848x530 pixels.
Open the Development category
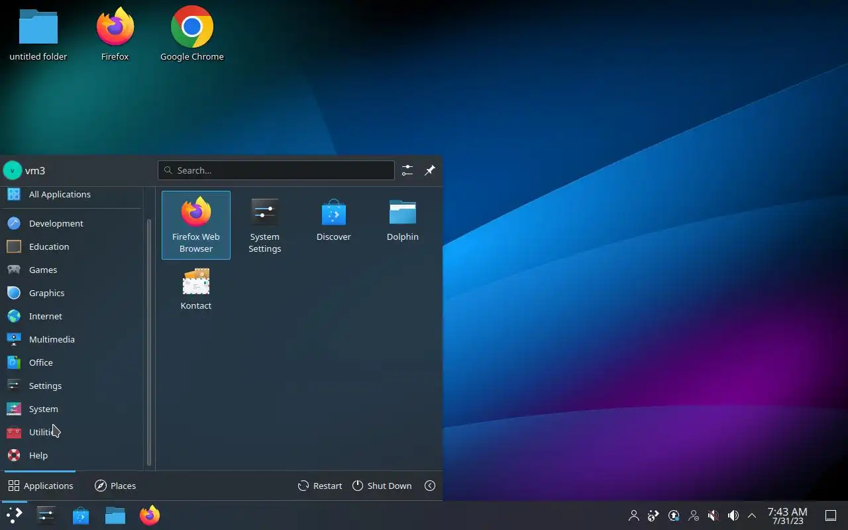72,223
